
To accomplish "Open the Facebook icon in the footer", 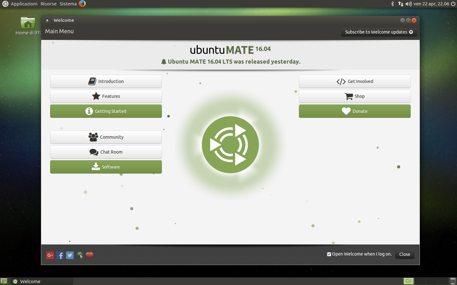I will pos(60,255).
